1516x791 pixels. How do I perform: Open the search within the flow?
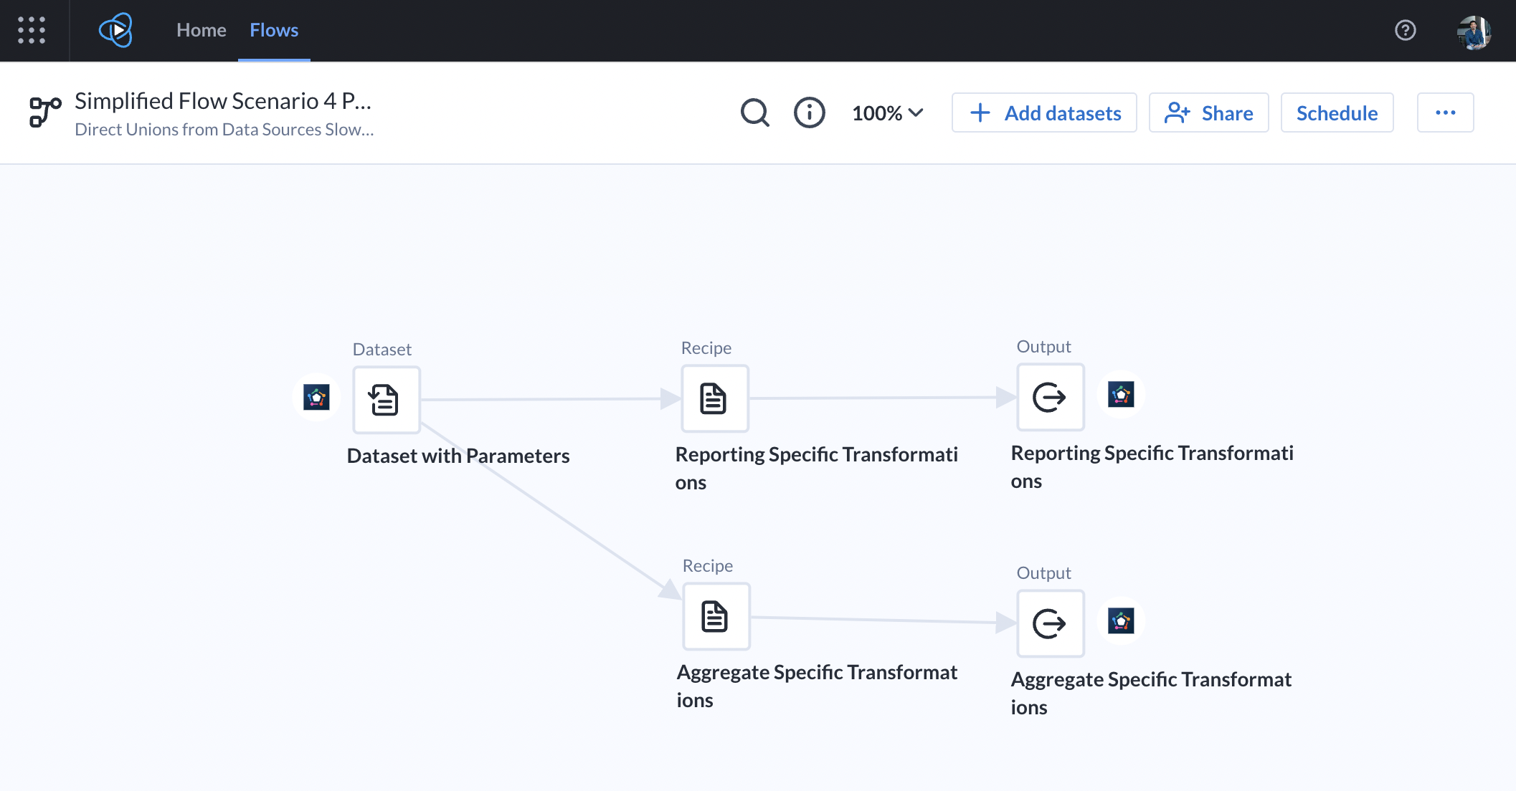754,112
